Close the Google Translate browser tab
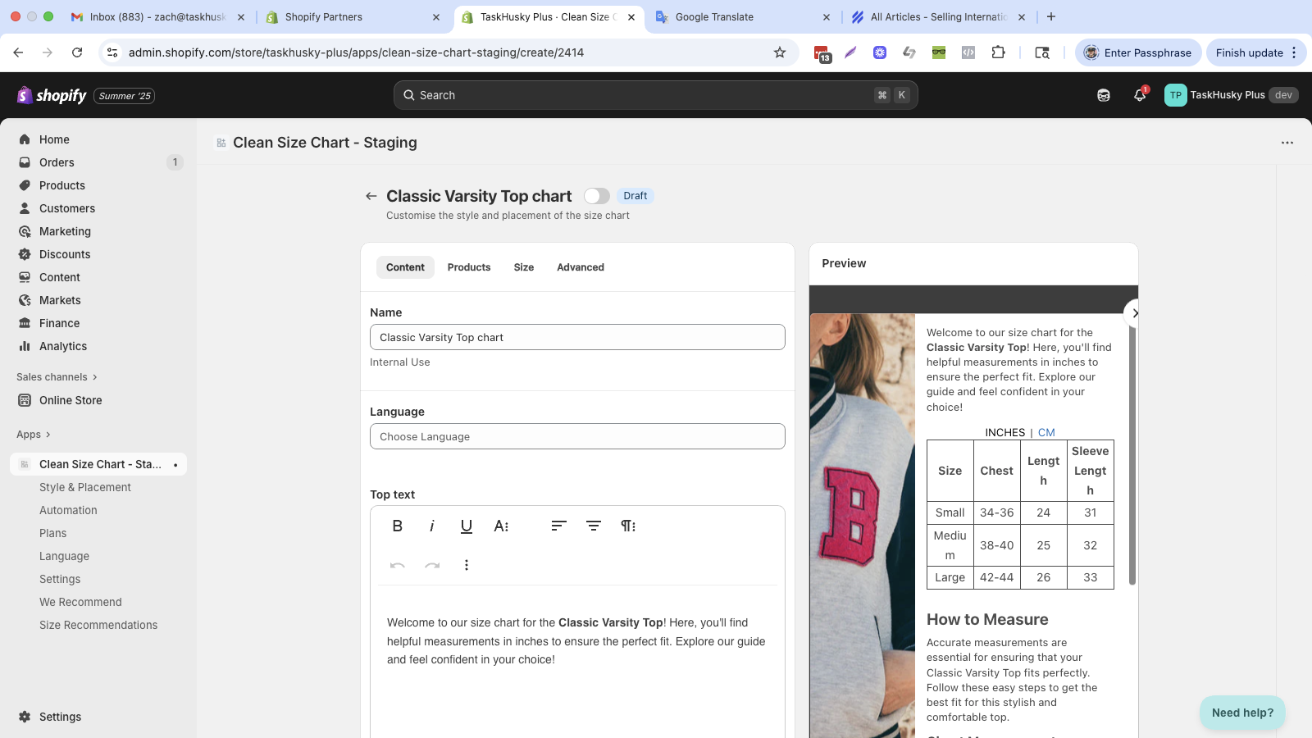The image size is (1312, 738). coord(826,16)
